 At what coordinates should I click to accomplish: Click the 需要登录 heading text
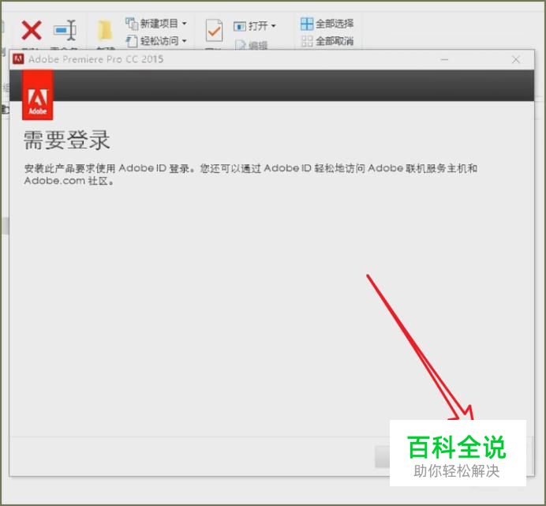pos(67,141)
